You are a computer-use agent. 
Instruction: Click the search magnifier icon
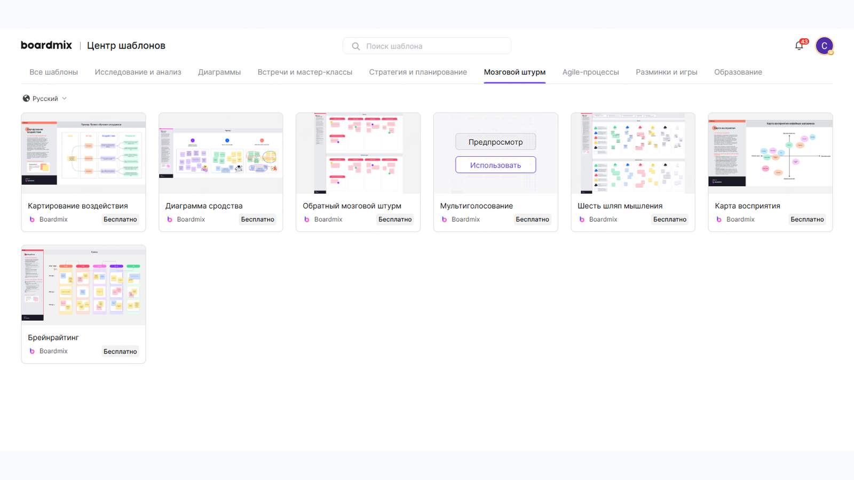click(x=356, y=46)
